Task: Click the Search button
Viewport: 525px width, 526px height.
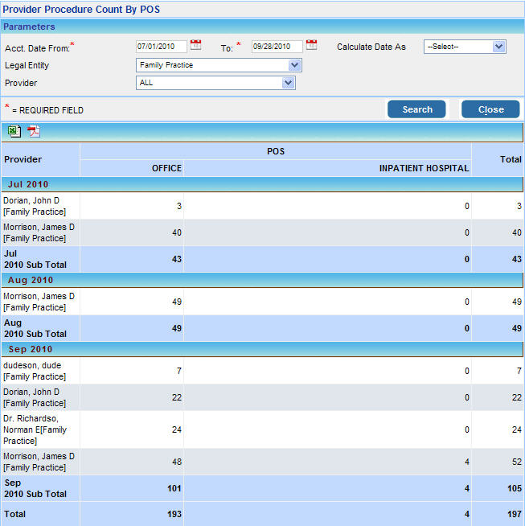Action: pyautogui.click(x=416, y=109)
